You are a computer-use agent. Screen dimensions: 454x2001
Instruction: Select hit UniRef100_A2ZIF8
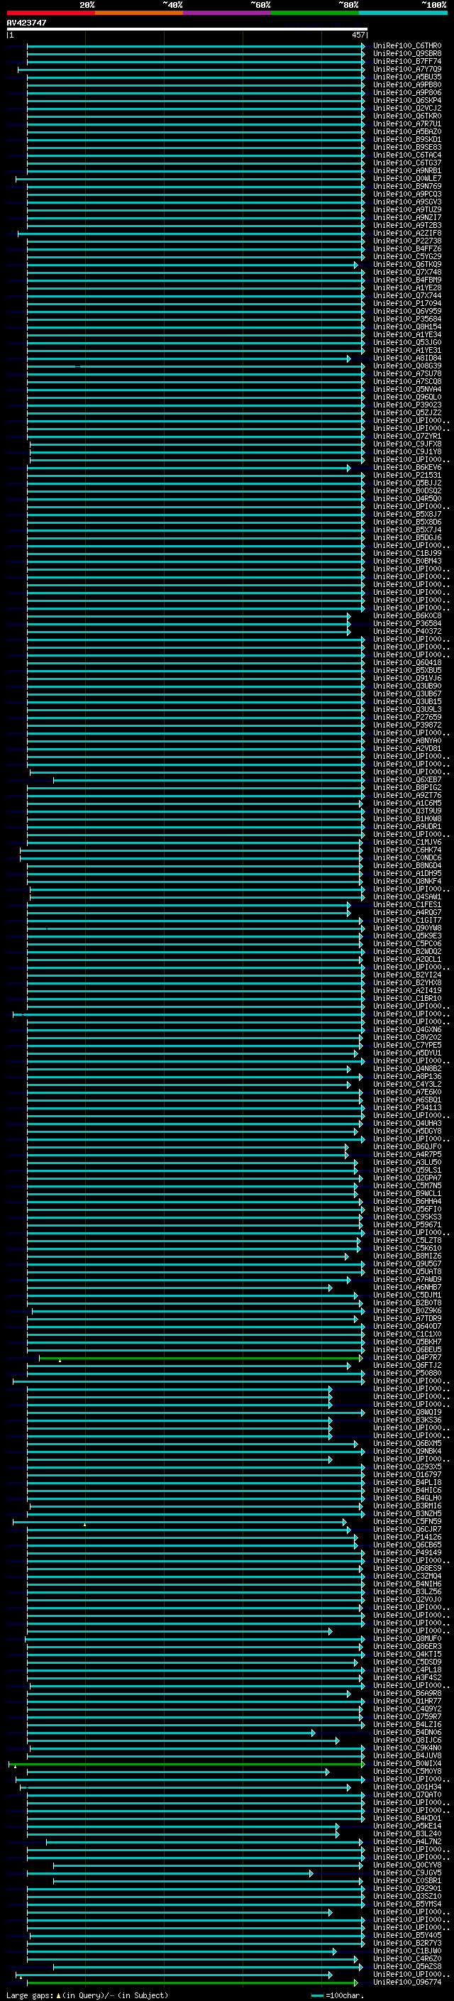point(406,233)
